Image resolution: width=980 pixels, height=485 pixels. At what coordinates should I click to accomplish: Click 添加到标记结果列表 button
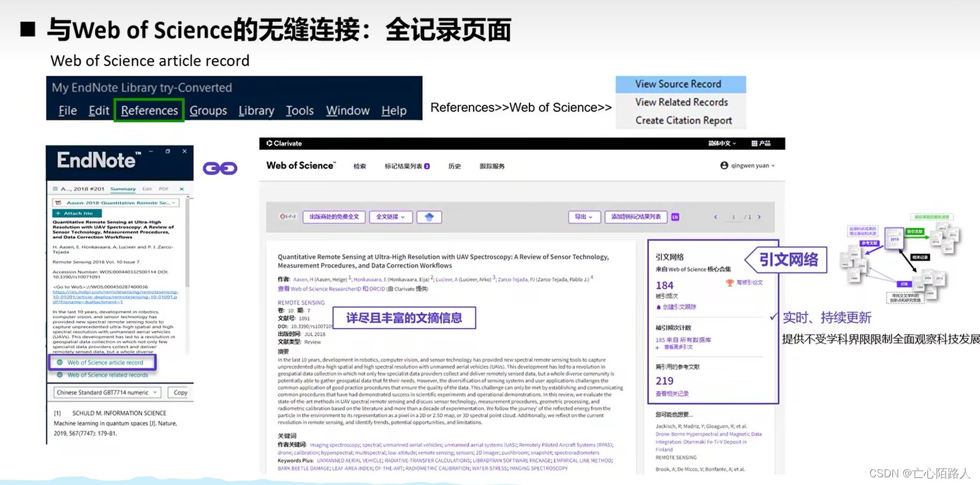(x=636, y=217)
